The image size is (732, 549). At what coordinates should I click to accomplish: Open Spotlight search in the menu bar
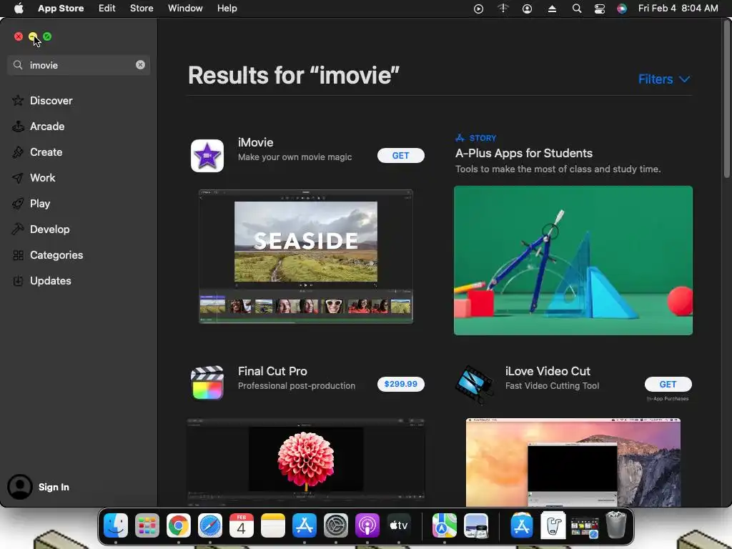click(577, 9)
